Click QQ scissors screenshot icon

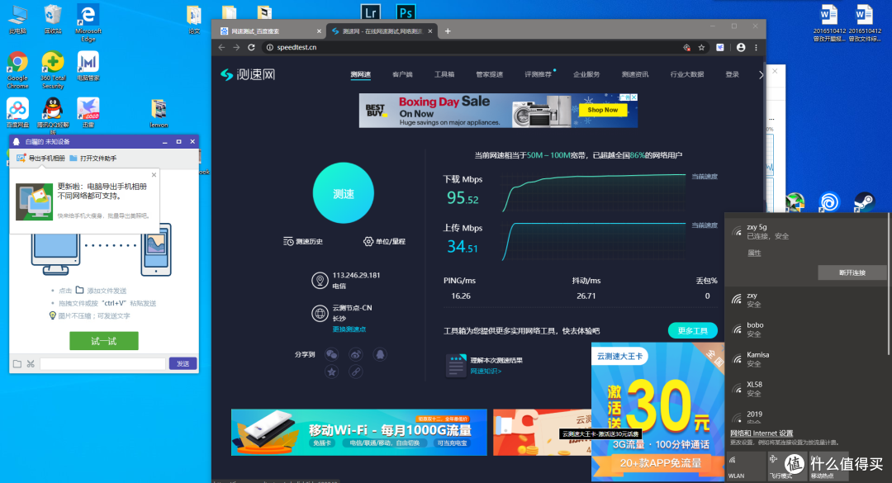pyautogui.click(x=31, y=363)
